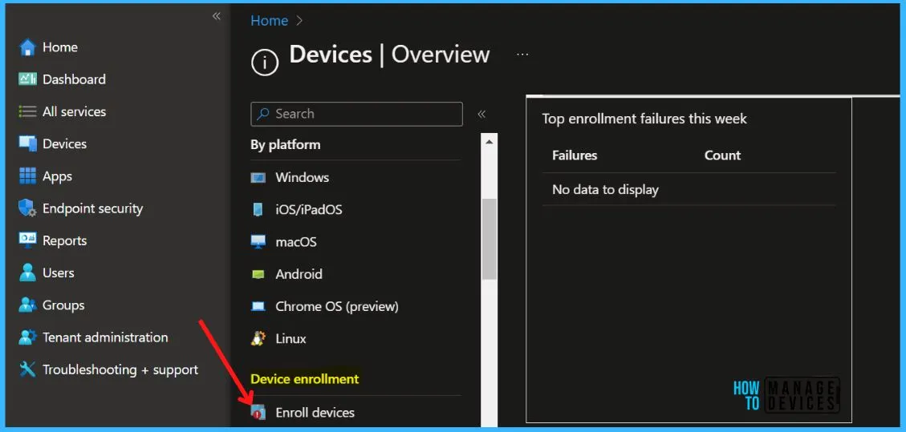This screenshot has height=432, width=906.
Task: Click the Android platform icon
Action: point(258,274)
